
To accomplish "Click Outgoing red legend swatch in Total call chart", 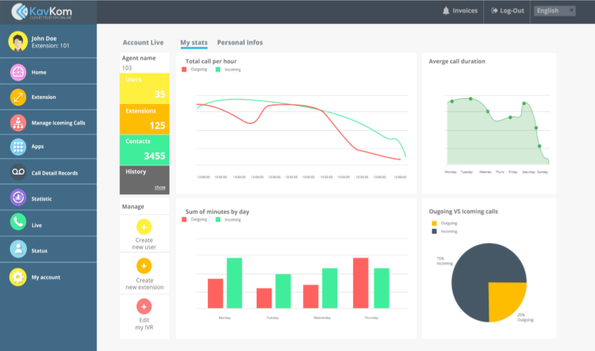I will click(x=184, y=69).
